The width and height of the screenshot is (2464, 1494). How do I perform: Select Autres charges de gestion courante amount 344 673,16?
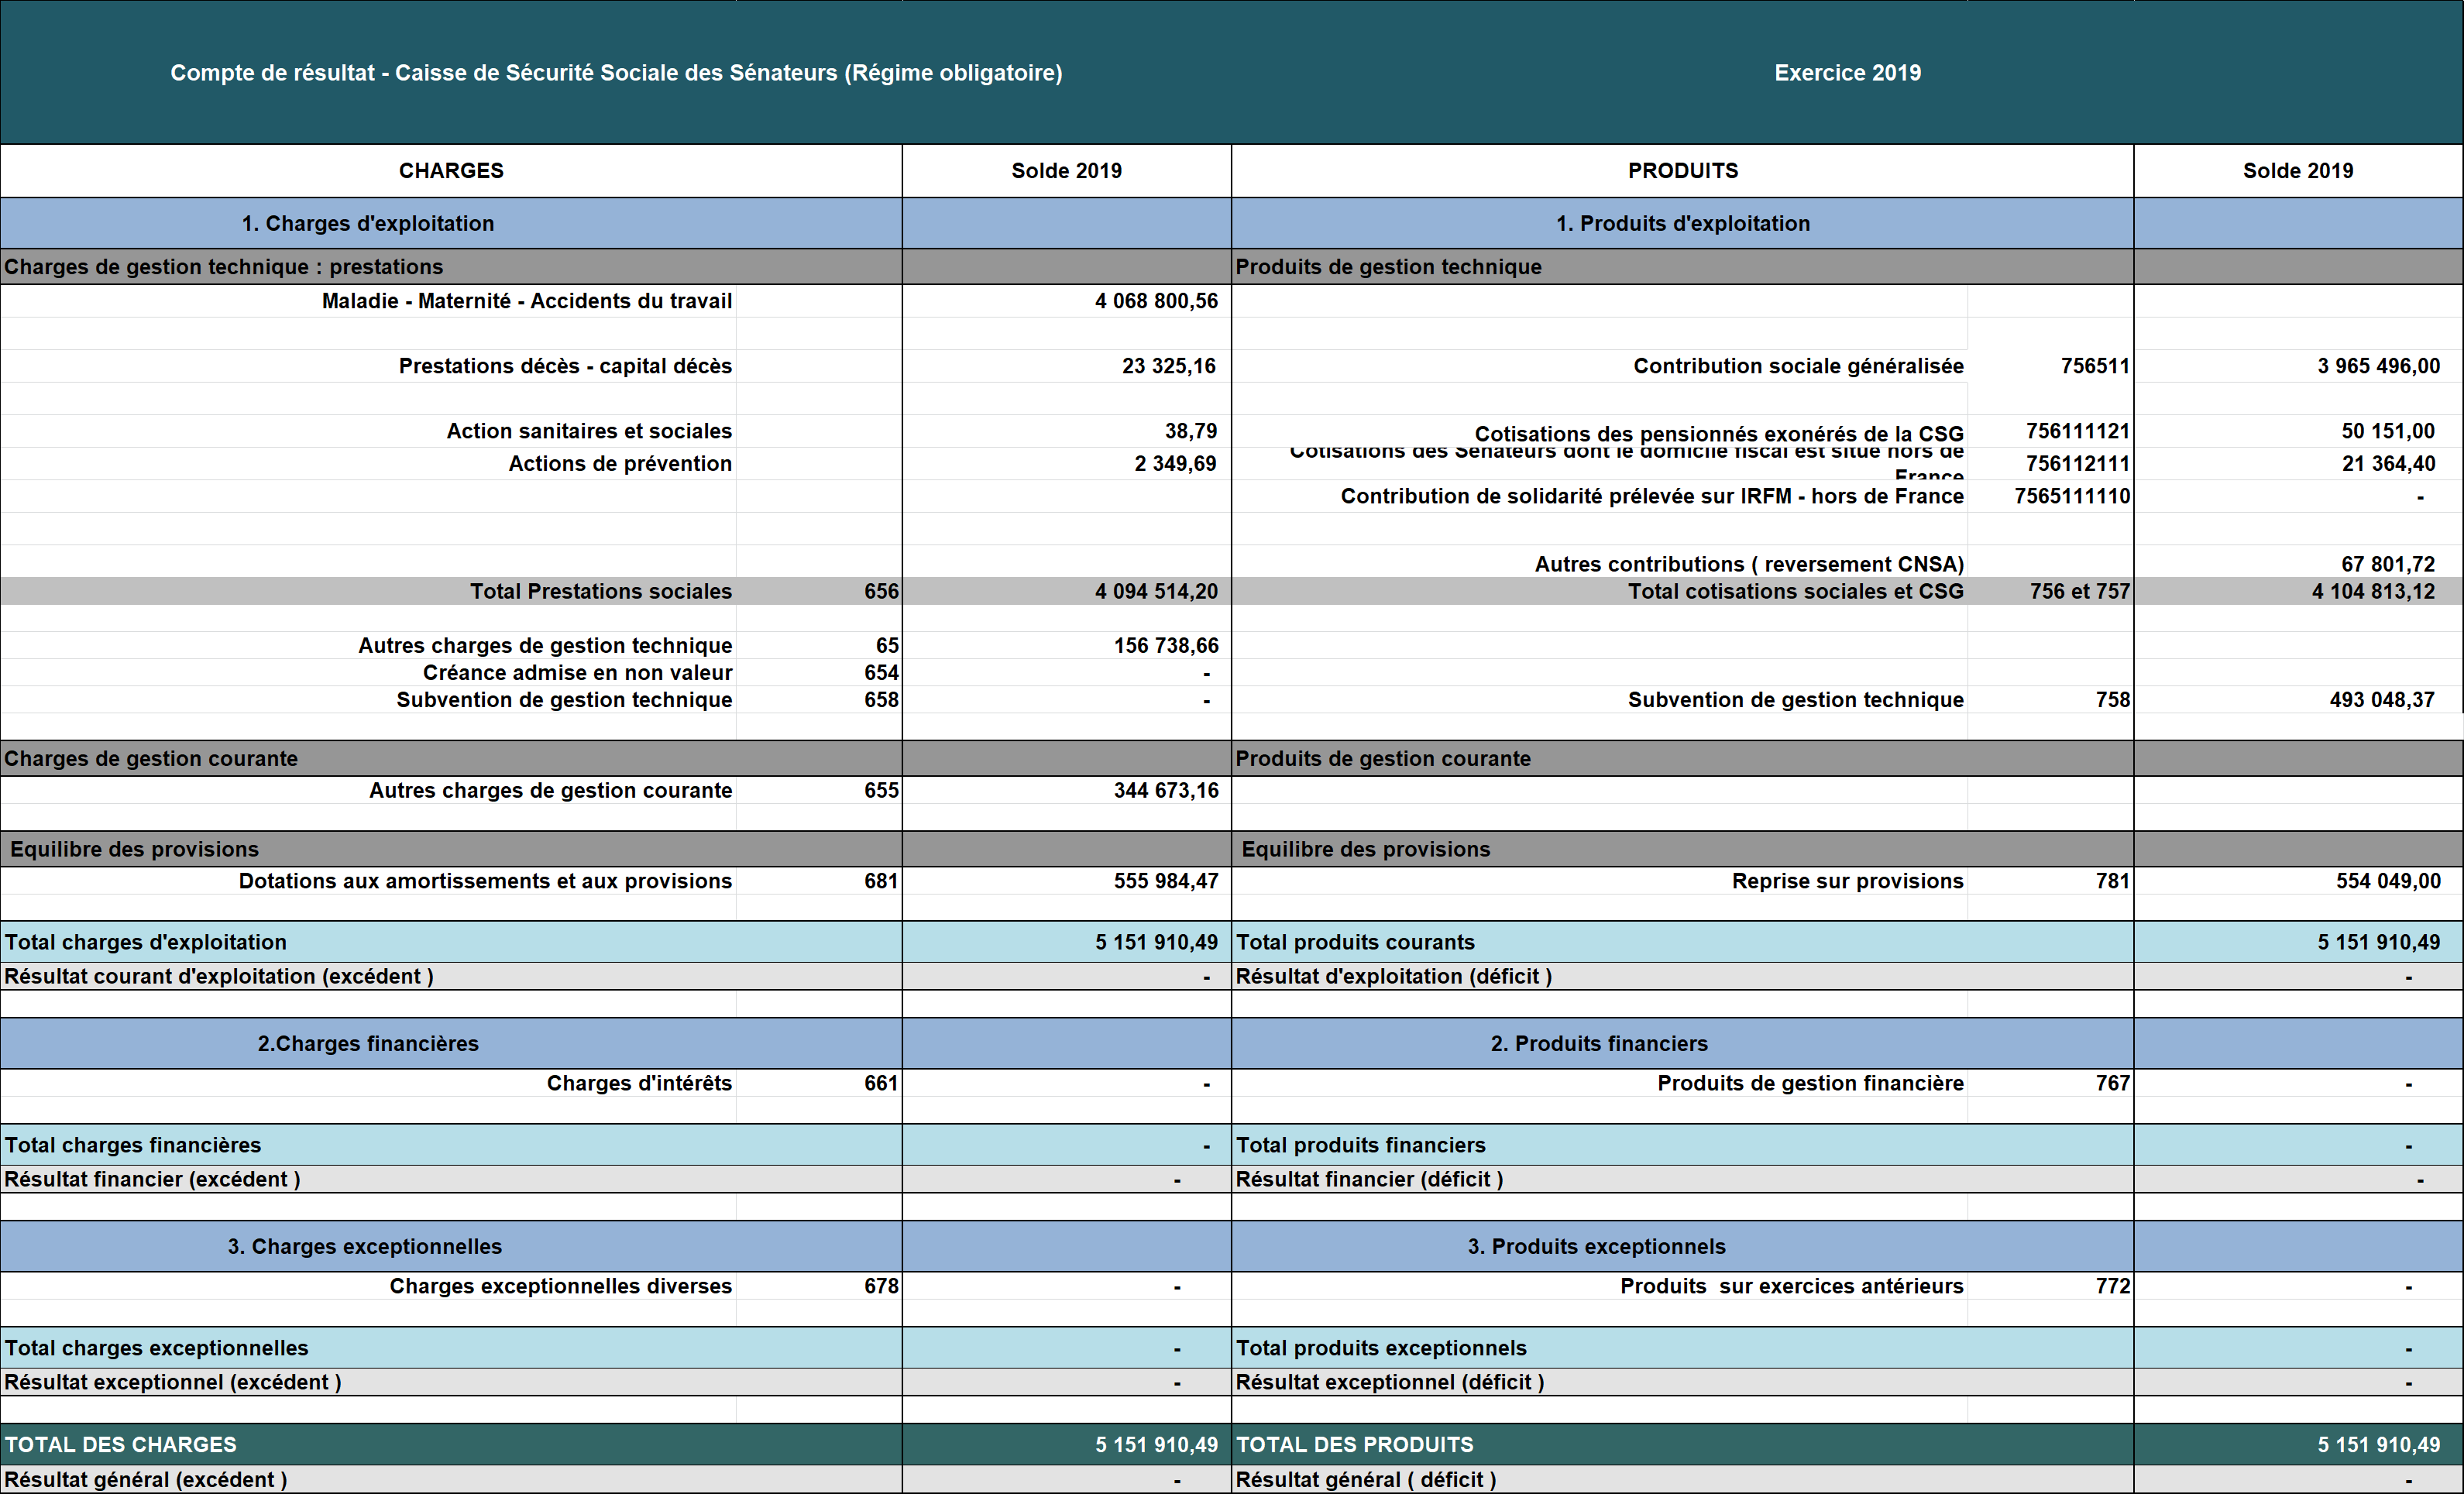click(x=1166, y=790)
